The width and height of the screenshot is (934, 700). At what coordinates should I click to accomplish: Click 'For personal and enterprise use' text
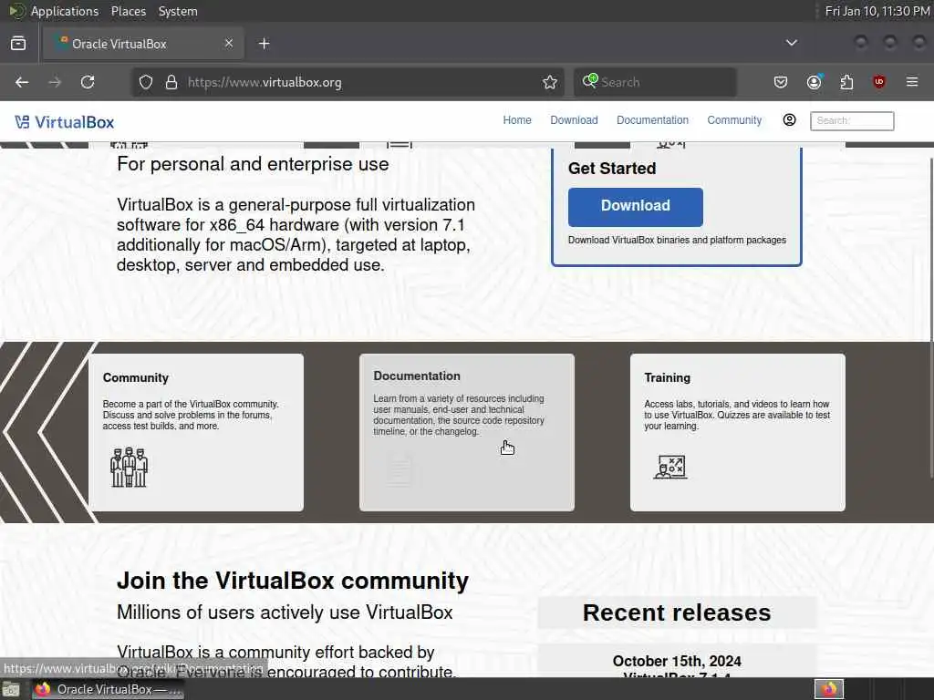click(253, 164)
